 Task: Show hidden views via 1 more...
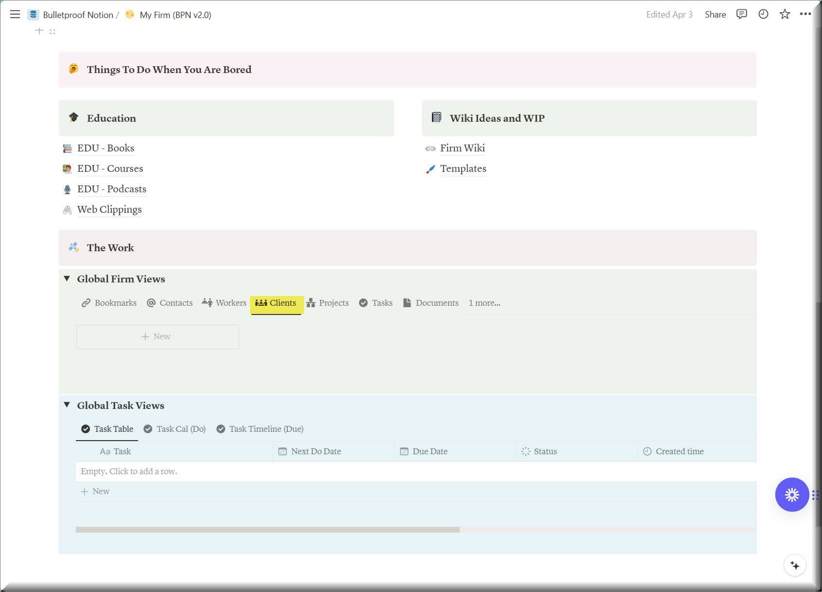click(x=484, y=303)
